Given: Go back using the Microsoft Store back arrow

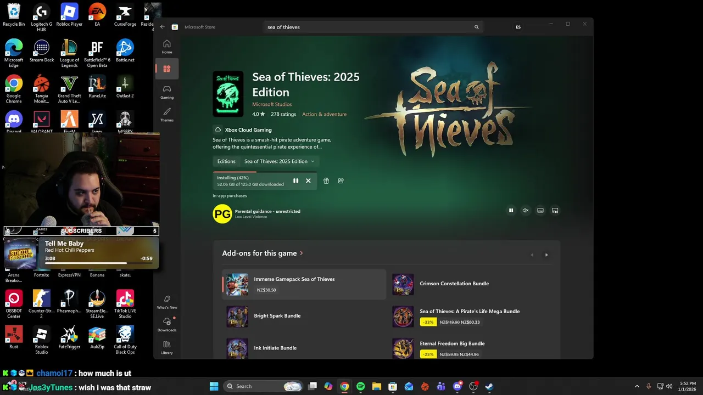Looking at the screenshot, I should pos(162,27).
